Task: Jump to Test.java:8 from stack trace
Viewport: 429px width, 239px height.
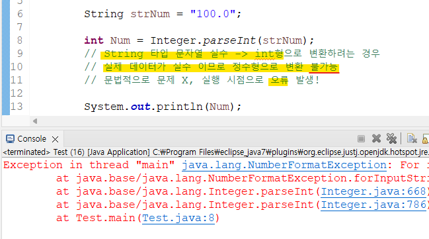Action: (x=178, y=218)
